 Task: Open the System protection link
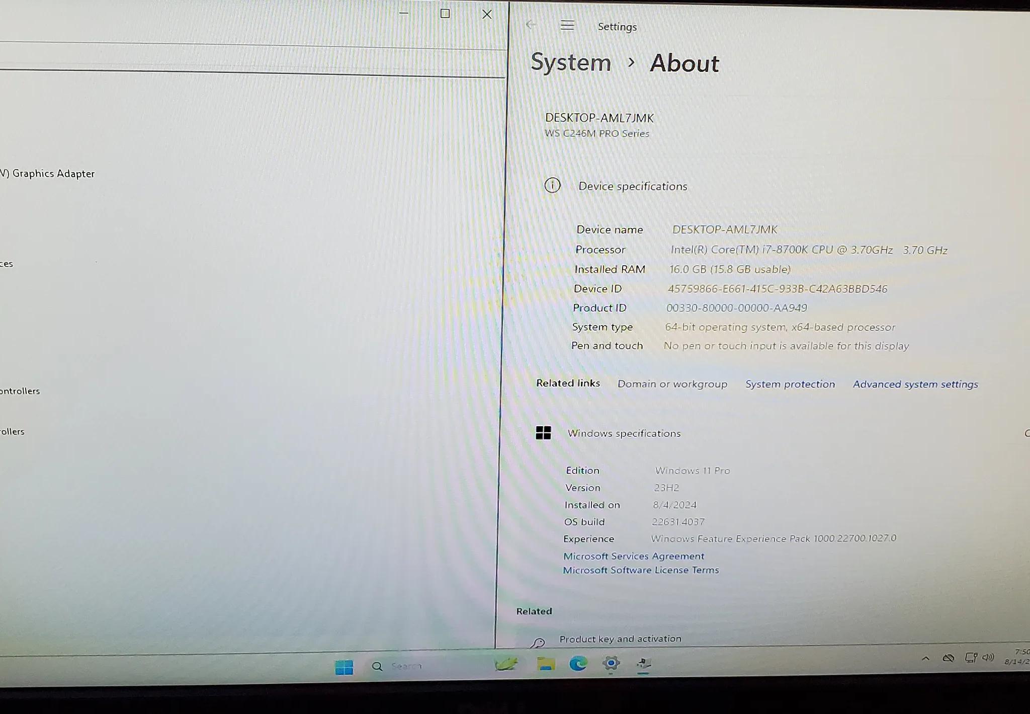[790, 384]
